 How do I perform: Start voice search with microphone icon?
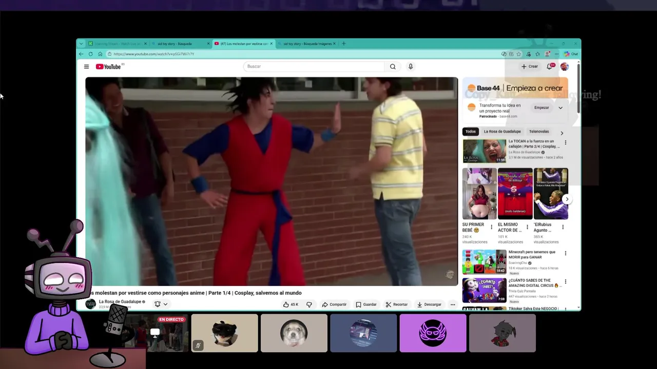tap(411, 67)
